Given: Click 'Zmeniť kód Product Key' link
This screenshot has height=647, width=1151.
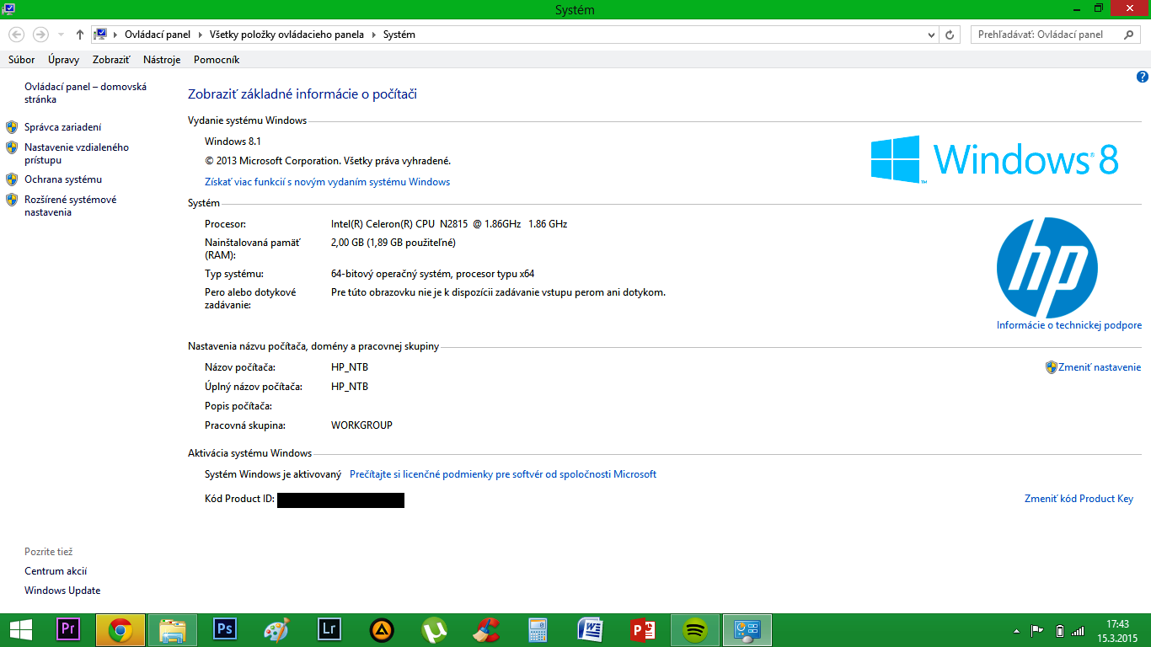Looking at the screenshot, I should tap(1079, 499).
